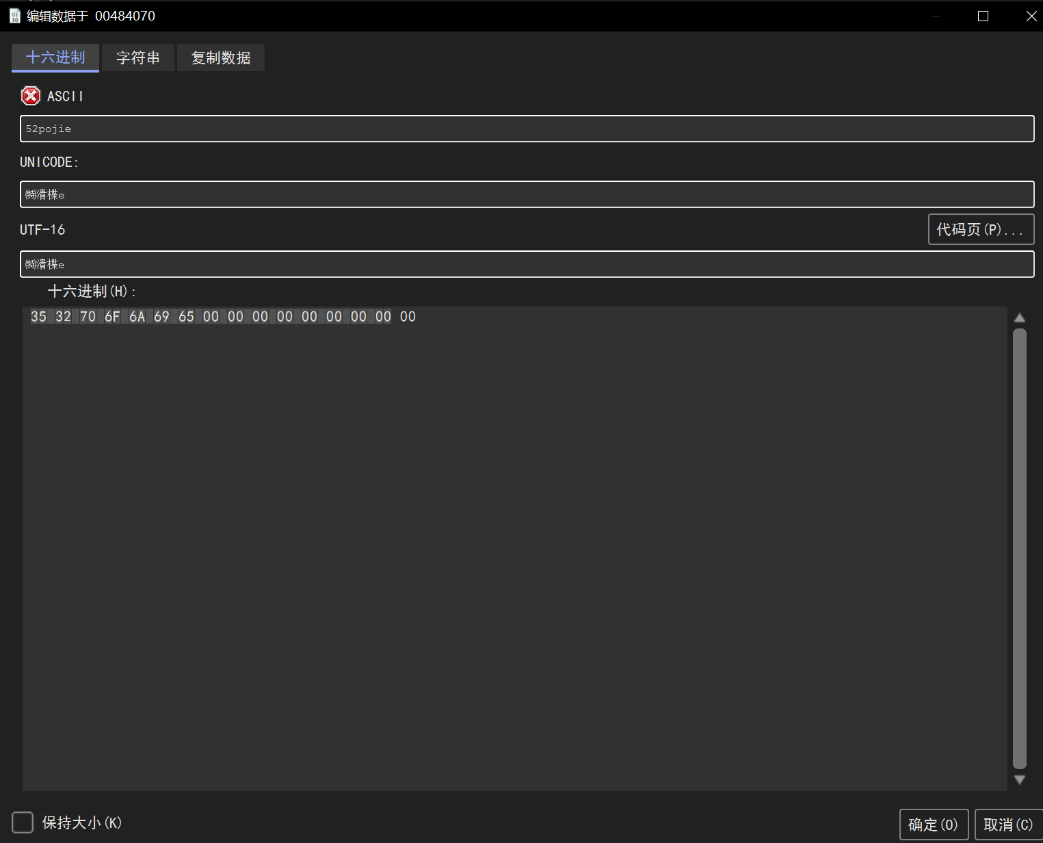The image size is (1043, 843).
Task: Click the hex editor scroll up arrow
Action: pos(1020,317)
